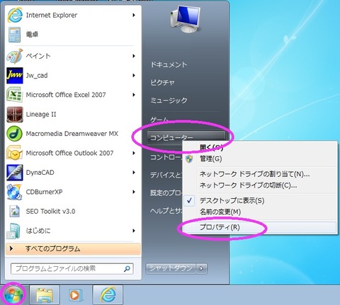Choose ネットワーク ドライブの切断(C)... entry
Screen dimensions: 340x305
click(260, 185)
